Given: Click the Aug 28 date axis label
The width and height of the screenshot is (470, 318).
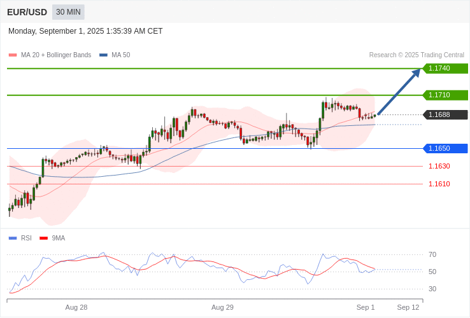Looking at the screenshot, I should point(76,308).
